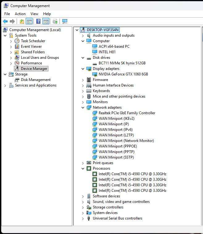
Task: Click the Firmware chip icon
Action: [x=89, y=80]
